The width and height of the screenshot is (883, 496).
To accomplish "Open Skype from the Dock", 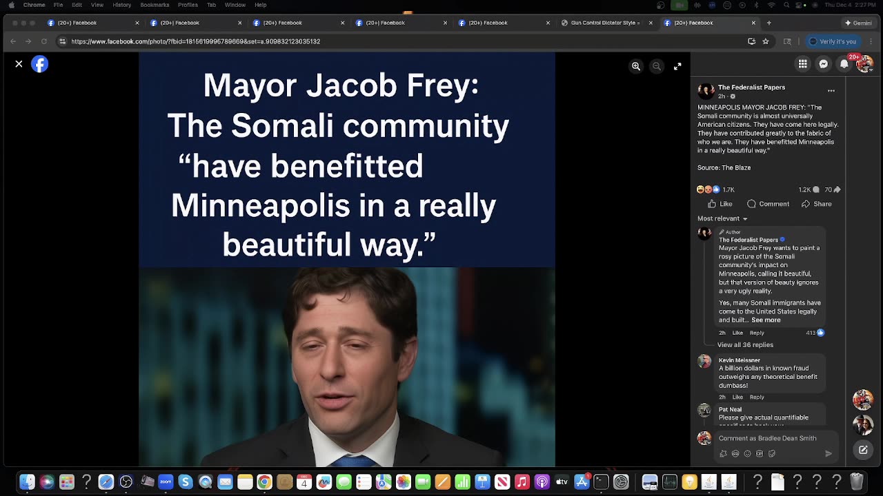I will [x=186, y=482].
